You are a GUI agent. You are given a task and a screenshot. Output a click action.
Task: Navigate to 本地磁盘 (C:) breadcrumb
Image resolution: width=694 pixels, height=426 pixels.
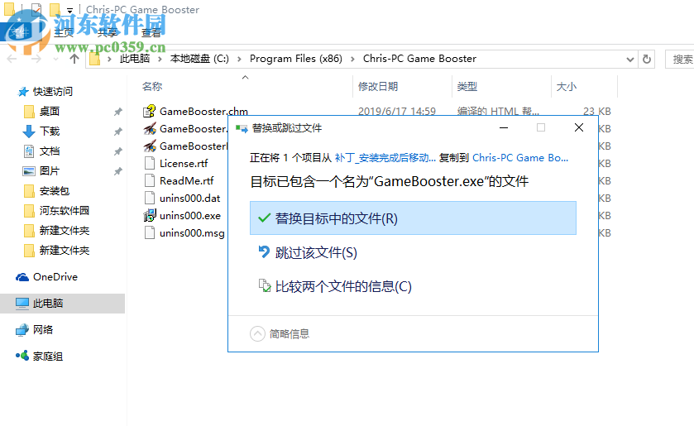[x=199, y=59]
